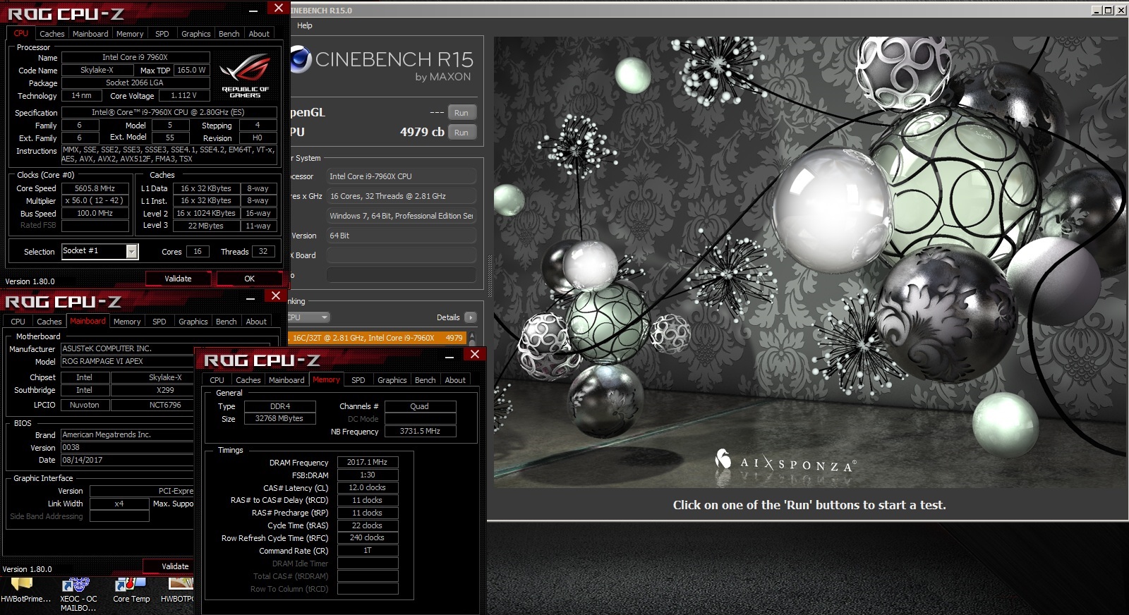The width and height of the screenshot is (1129, 615).
Task: Launch the Core Temp desktop icon
Action: click(x=131, y=590)
